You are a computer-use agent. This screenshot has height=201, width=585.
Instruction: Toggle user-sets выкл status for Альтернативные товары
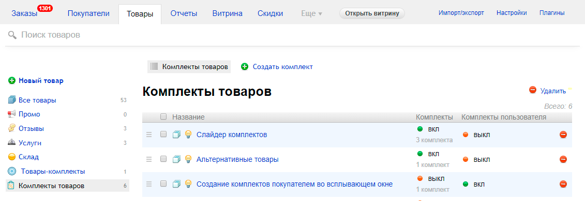coord(476,159)
